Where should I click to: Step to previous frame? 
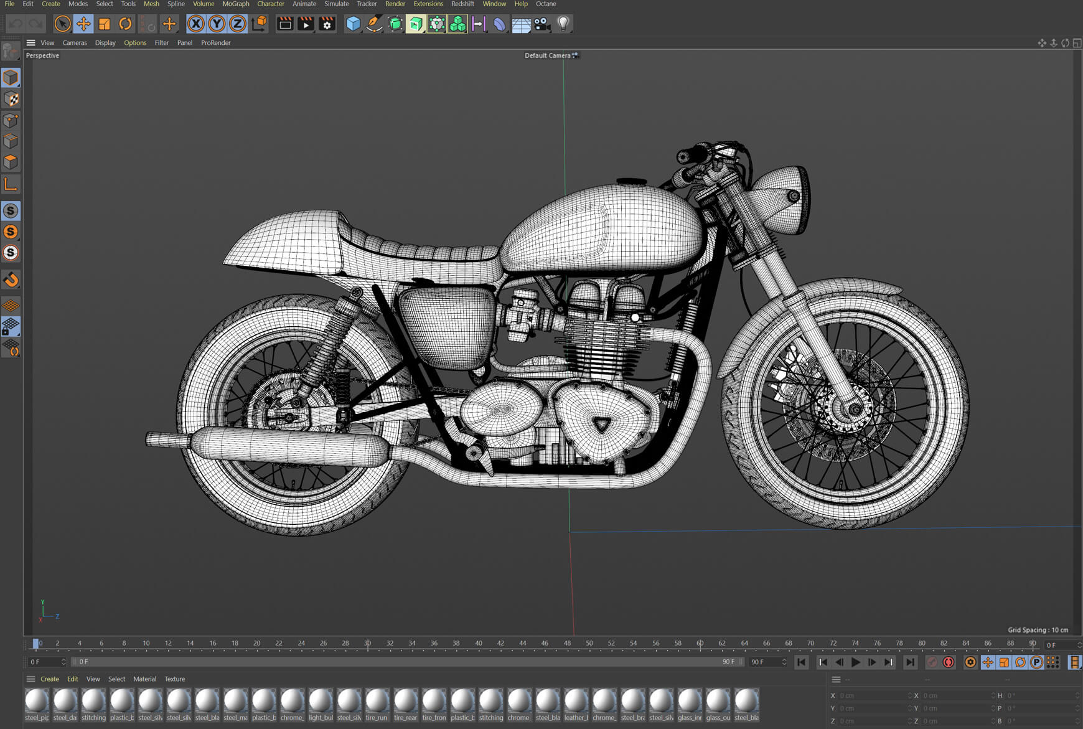click(840, 662)
